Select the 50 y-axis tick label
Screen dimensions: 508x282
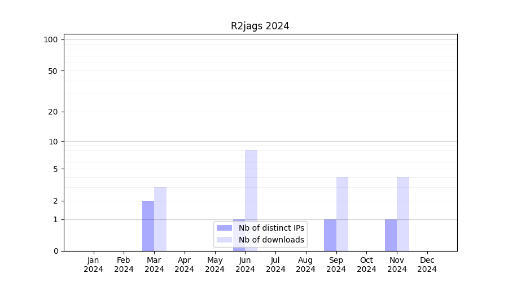coord(53,71)
